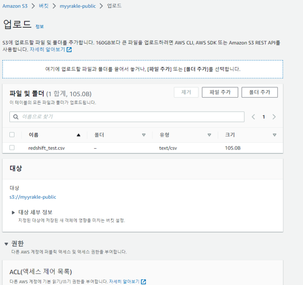
Task: Sort by 폴더 column arrow
Action: [144, 135]
